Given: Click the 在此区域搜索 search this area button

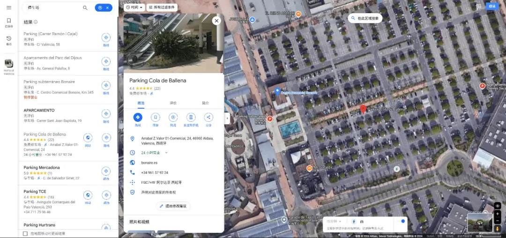Looking at the screenshot, I should (365, 18).
